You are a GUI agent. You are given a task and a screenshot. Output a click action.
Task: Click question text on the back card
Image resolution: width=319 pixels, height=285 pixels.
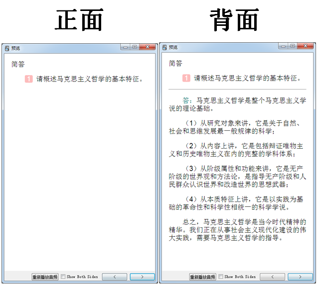247,78
